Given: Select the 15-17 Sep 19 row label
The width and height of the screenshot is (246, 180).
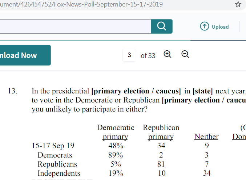Looking at the screenshot, I should 53,146.
